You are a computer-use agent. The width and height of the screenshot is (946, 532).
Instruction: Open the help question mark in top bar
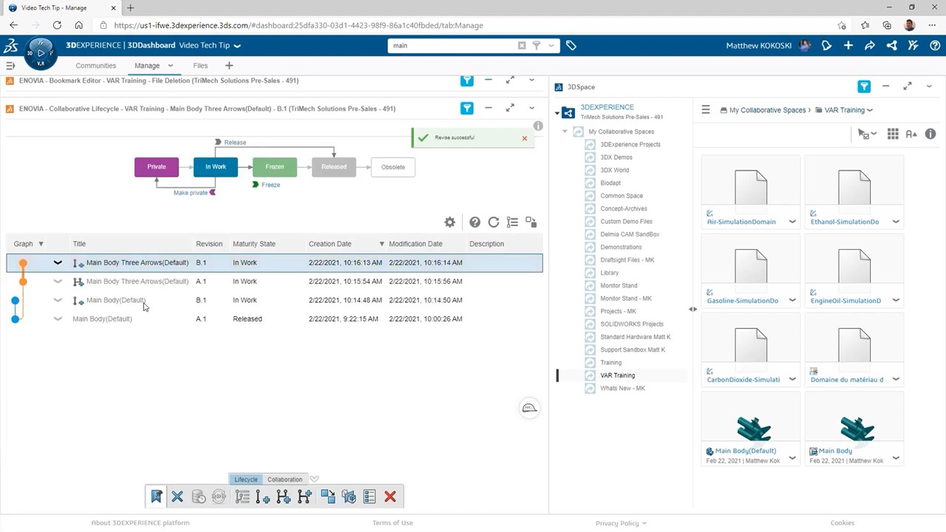[x=935, y=46]
